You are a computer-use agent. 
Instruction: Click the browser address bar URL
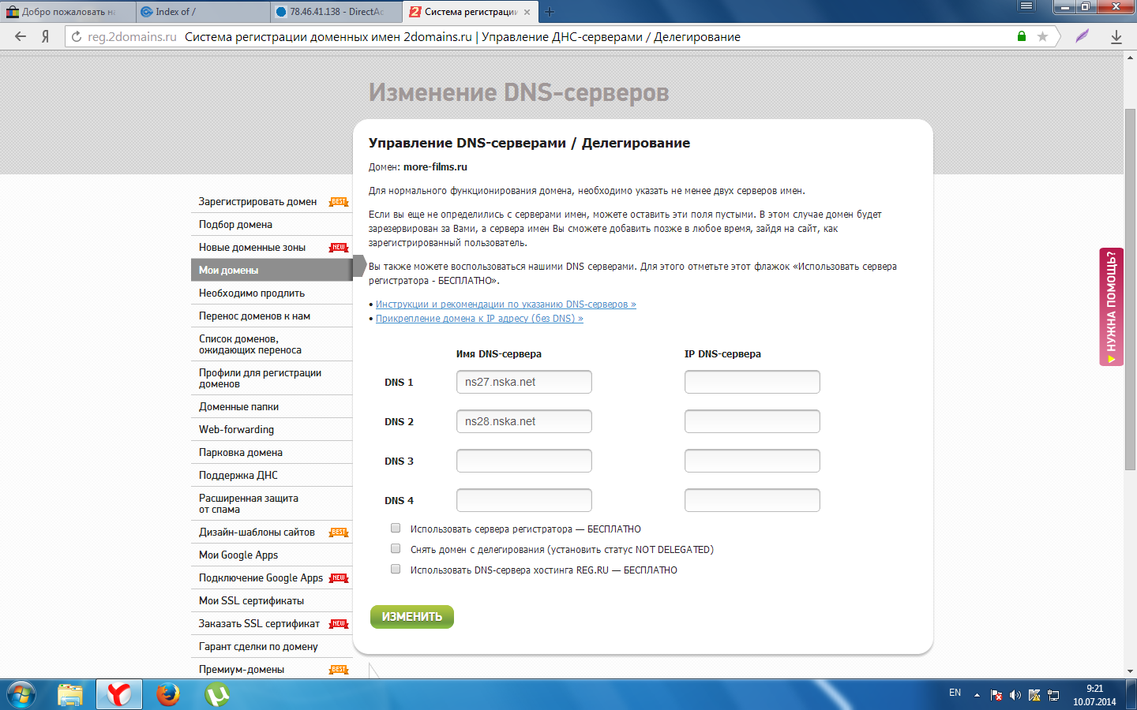pos(132,36)
